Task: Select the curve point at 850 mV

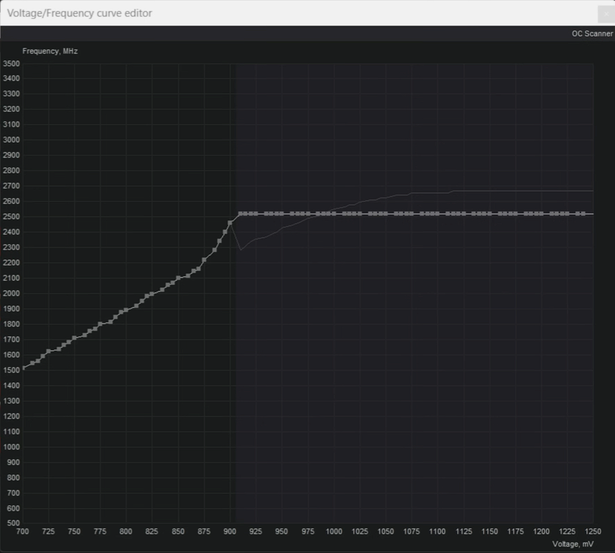Action: (x=178, y=278)
